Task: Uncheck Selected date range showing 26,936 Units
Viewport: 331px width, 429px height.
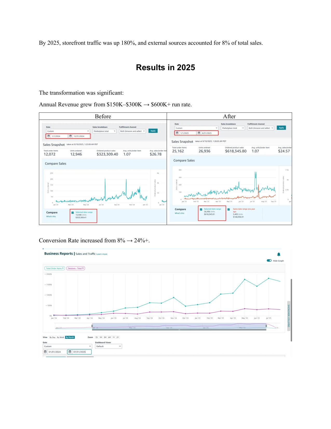Action: pos(201,209)
